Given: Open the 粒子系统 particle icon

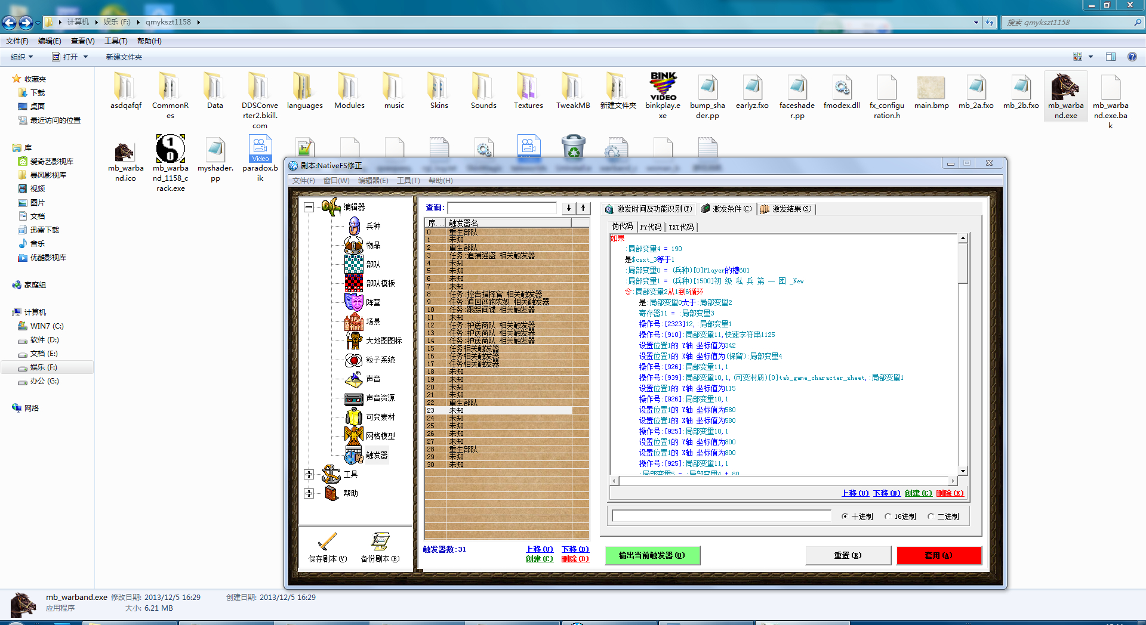Looking at the screenshot, I should point(354,360).
